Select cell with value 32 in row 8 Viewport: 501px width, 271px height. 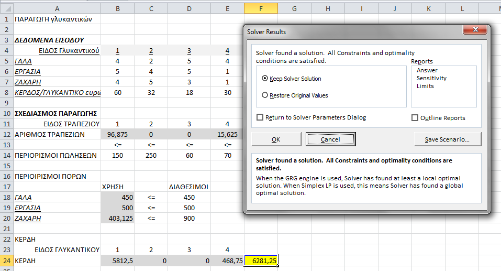click(151, 92)
